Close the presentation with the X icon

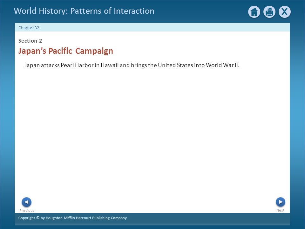pyautogui.click(x=285, y=12)
